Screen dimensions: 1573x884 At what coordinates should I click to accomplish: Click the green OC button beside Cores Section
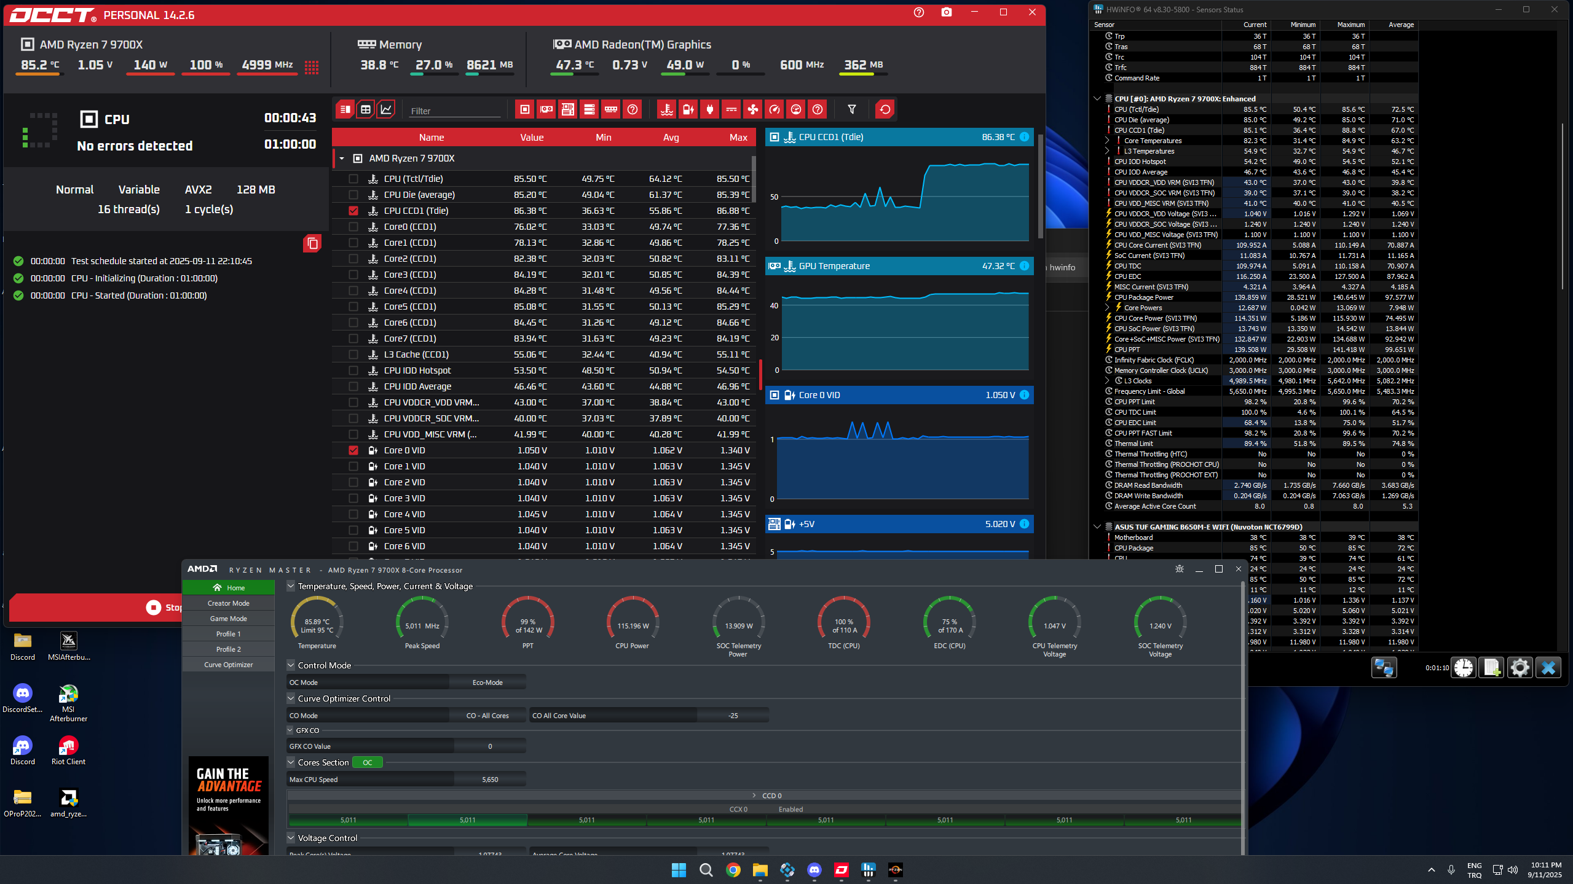click(x=368, y=762)
